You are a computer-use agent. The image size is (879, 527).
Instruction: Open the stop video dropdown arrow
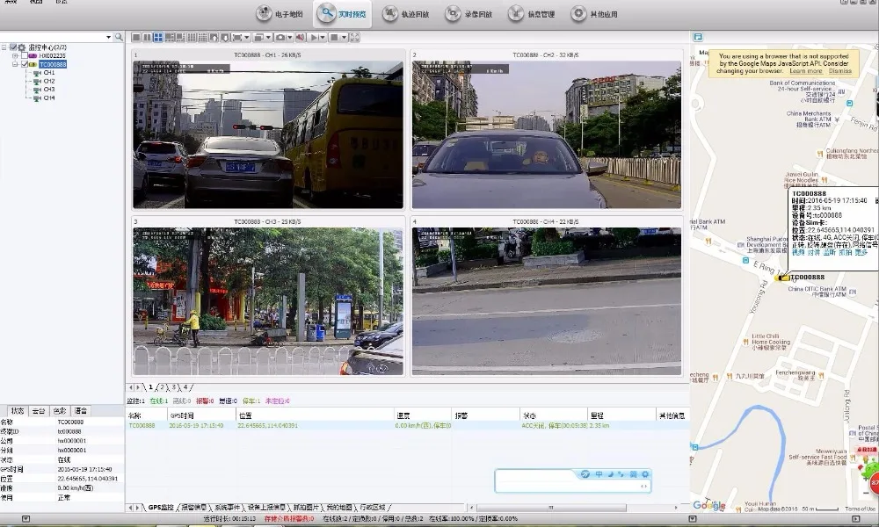click(344, 38)
